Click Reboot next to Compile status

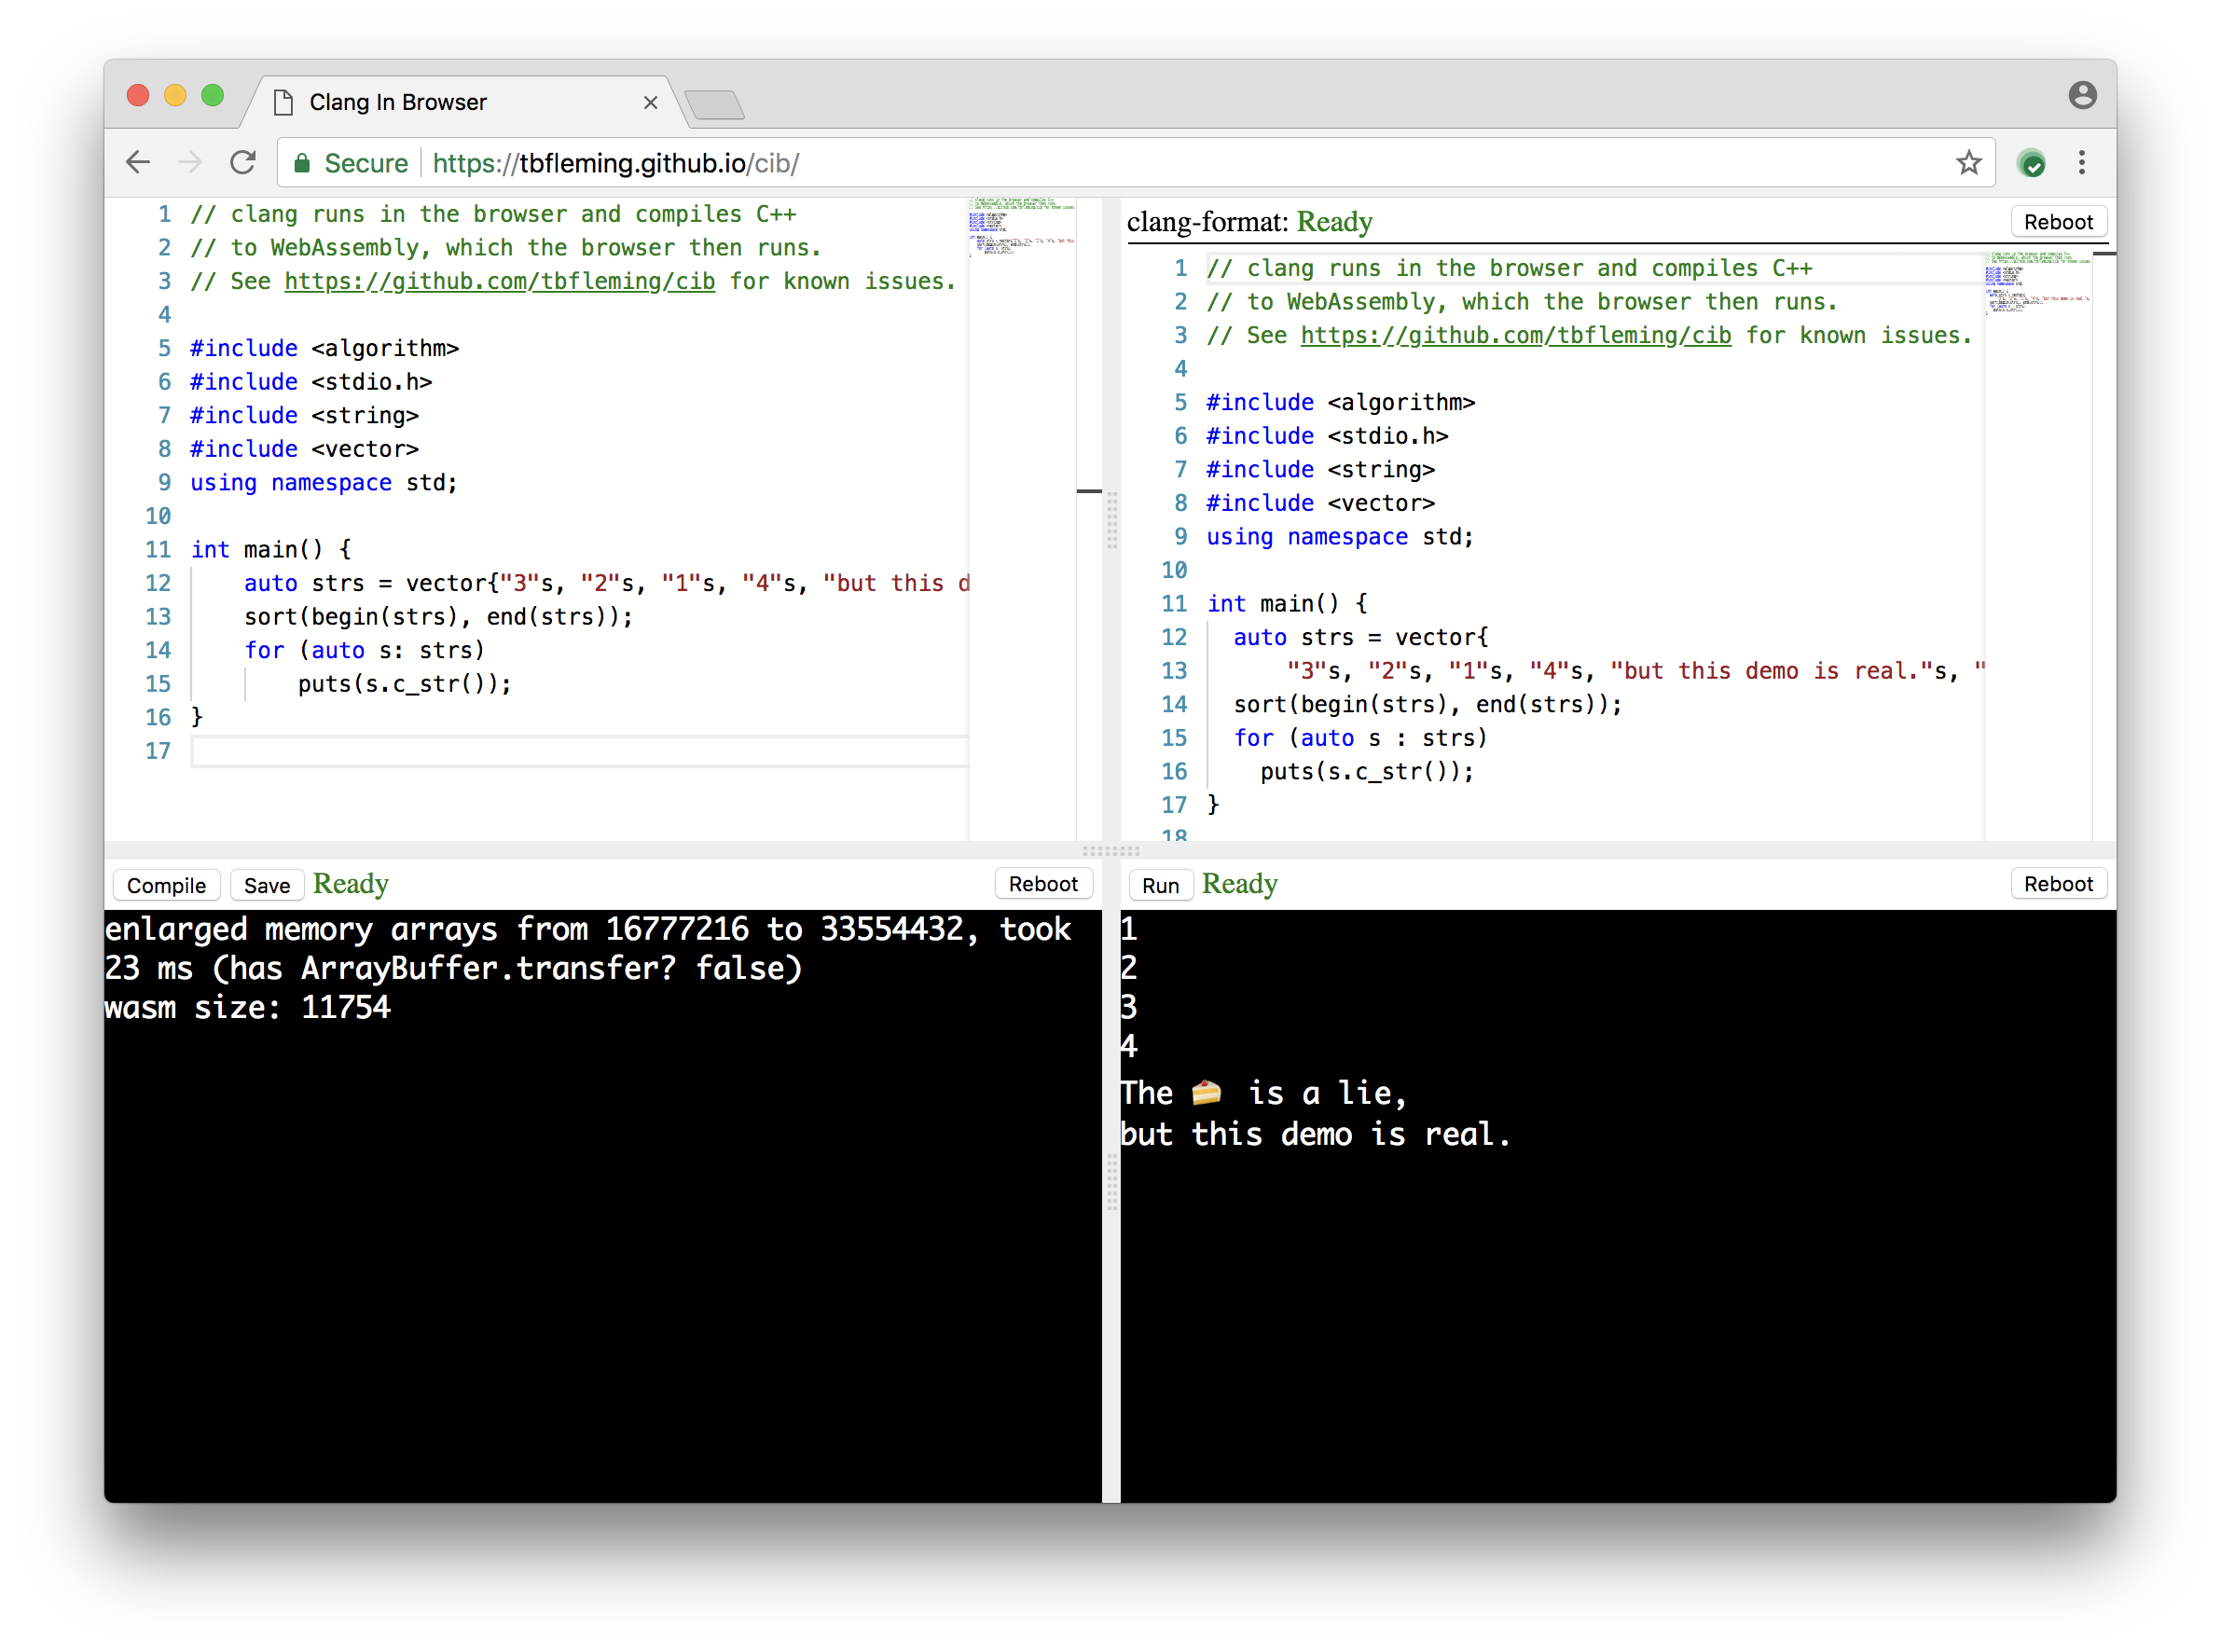click(1043, 884)
